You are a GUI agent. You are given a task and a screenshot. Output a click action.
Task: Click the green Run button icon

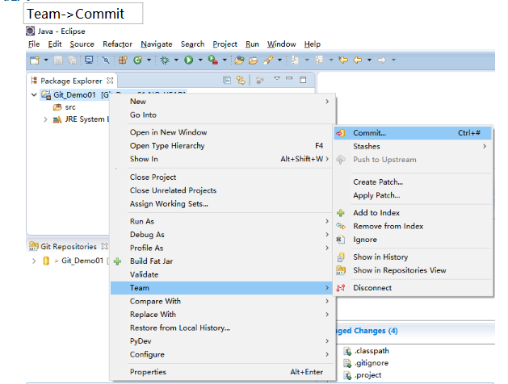pos(188,61)
